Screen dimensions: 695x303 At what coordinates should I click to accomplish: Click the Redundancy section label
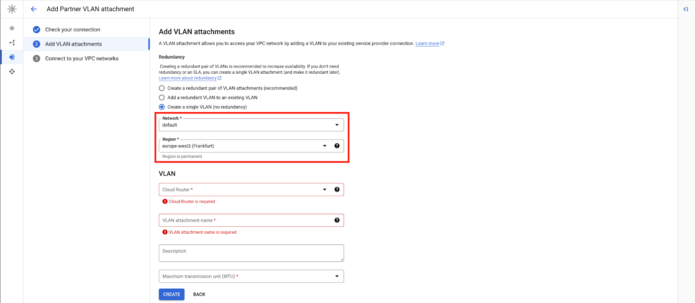point(172,57)
